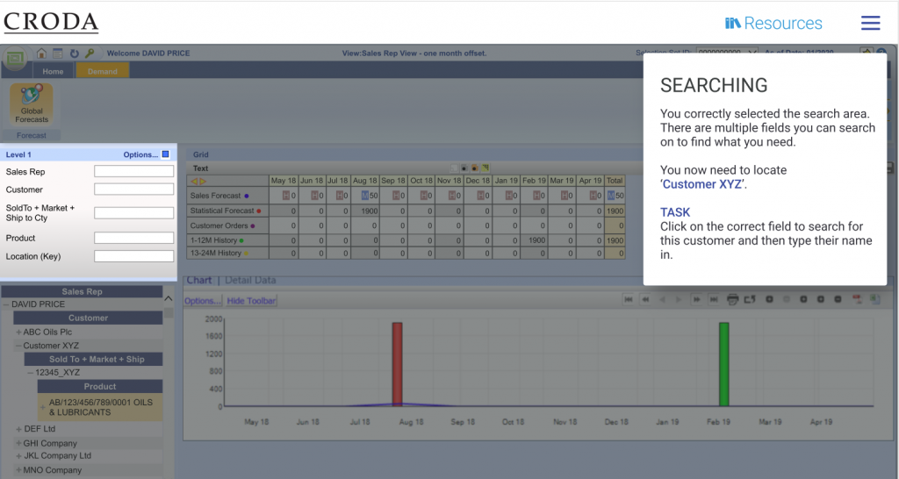Click the refresh arrow icon
This screenshot has height=479, width=899.
[74, 54]
